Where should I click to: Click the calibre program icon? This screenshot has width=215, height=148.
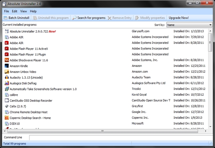pyautogui.click(x=7, y=95)
